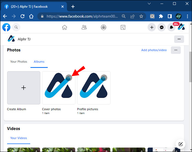
Task: Go to Facebook Home feed icon
Action: click(64, 27)
